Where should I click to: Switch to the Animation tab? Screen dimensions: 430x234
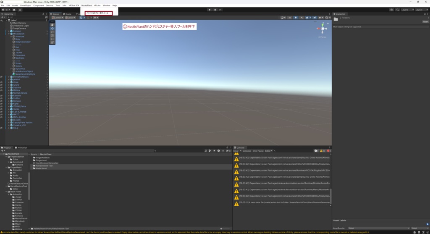point(21,147)
